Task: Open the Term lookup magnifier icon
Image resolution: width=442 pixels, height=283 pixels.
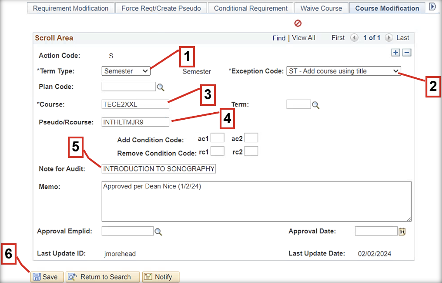Action: [x=316, y=105]
